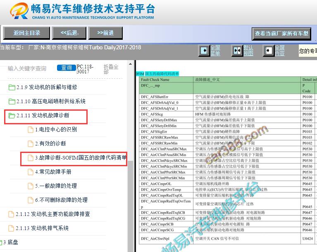Click the PC.118-30017 label
Viewport: 317px width, 252px height.
[x=85, y=69]
